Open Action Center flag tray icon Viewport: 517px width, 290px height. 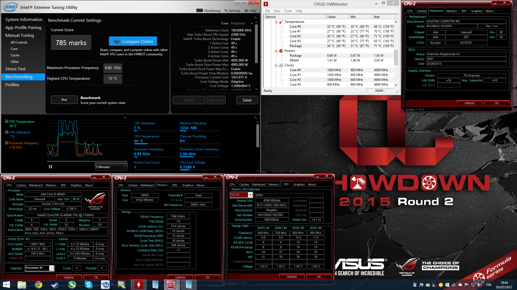tap(466, 285)
